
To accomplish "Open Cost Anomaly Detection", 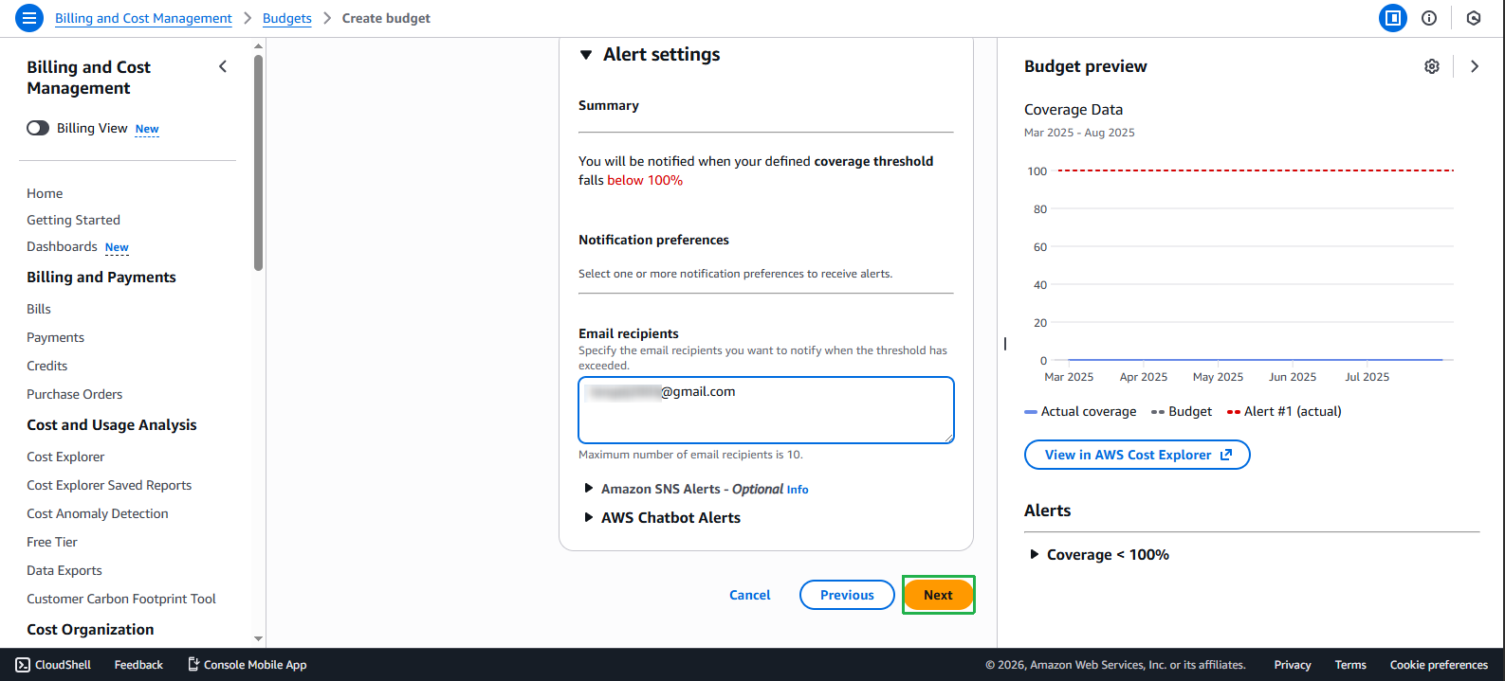I will (x=98, y=513).
